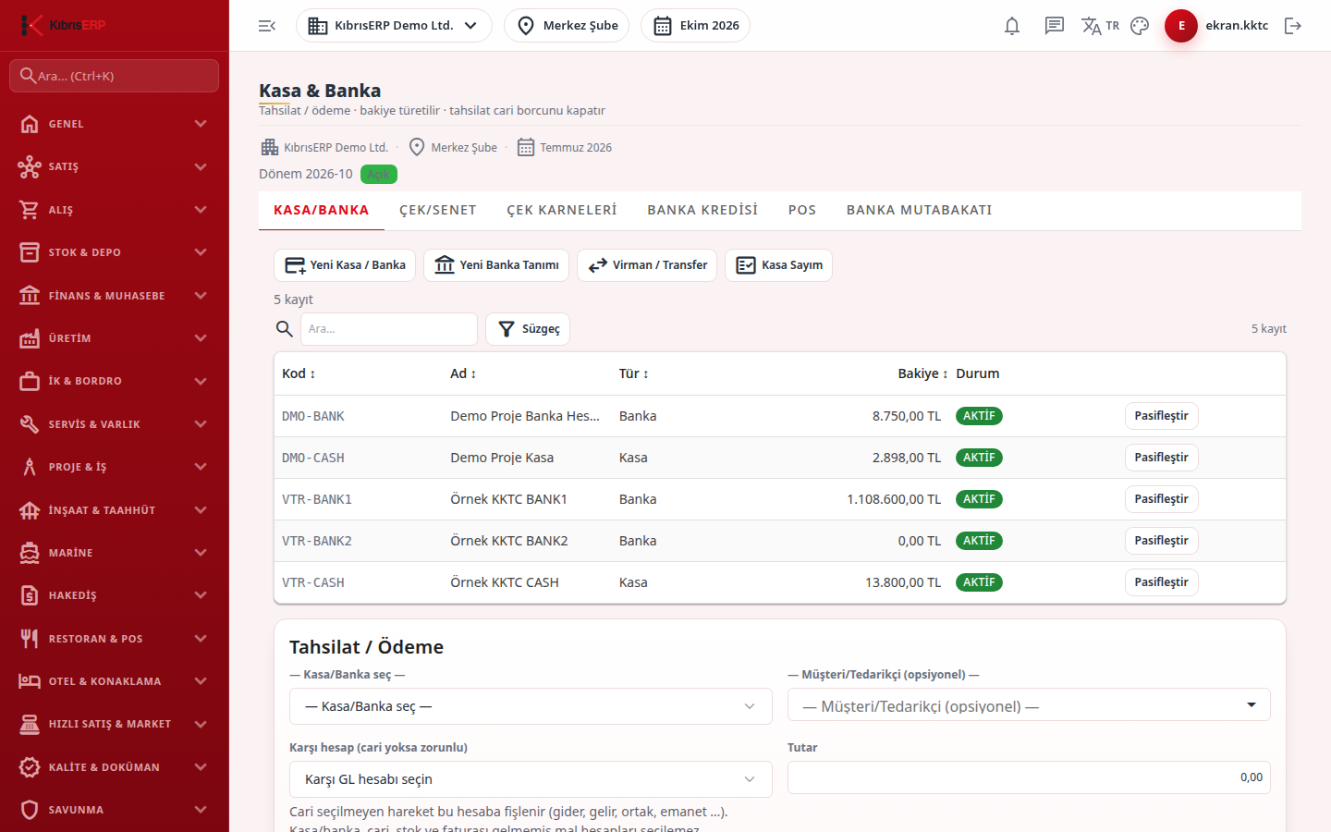Click the search magnifier beside the Ara field
This screenshot has height=832, width=1331.
[x=285, y=329]
